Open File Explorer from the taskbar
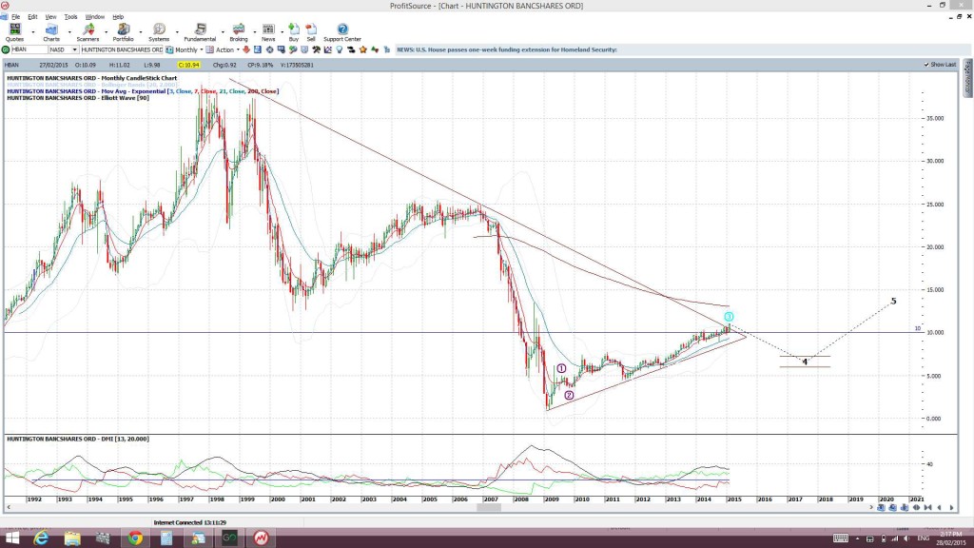The height and width of the screenshot is (548, 974). pos(72,538)
